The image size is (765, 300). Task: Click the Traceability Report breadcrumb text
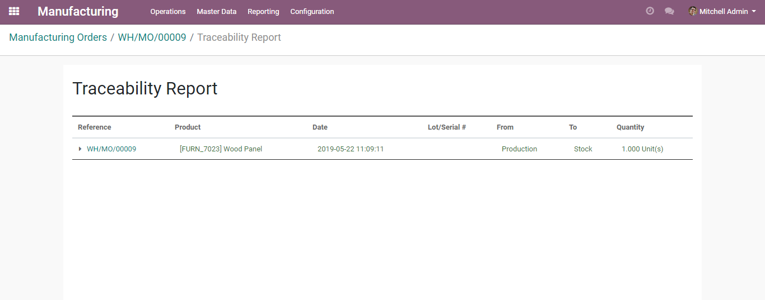point(239,37)
